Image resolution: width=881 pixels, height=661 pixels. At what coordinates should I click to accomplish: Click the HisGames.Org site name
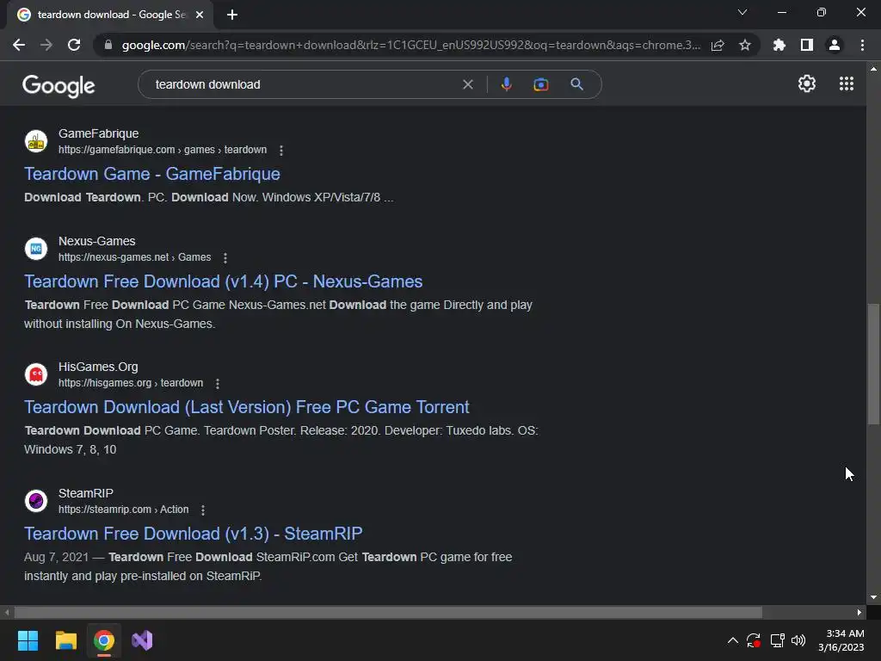pos(98,367)
